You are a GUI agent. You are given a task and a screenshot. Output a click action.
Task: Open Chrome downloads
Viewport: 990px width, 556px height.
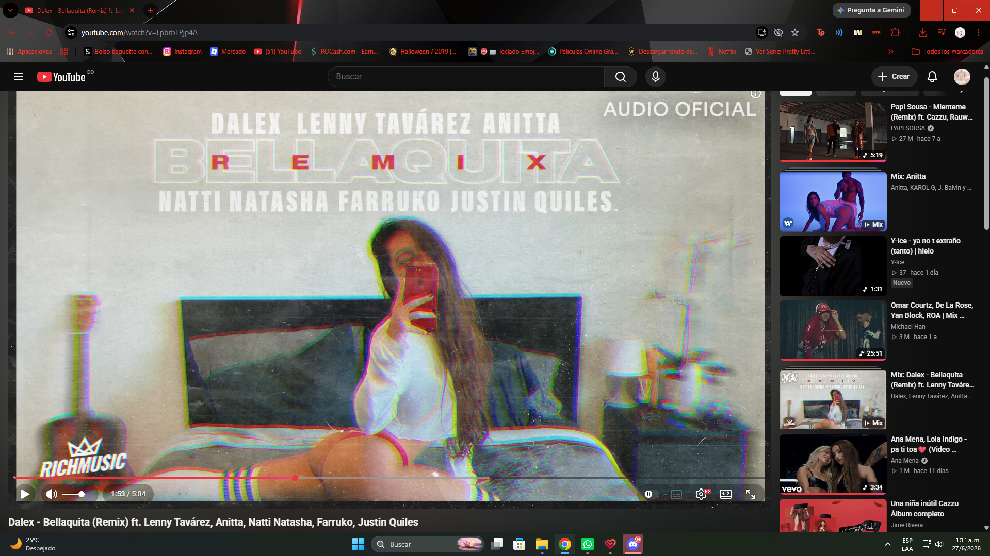923,32
